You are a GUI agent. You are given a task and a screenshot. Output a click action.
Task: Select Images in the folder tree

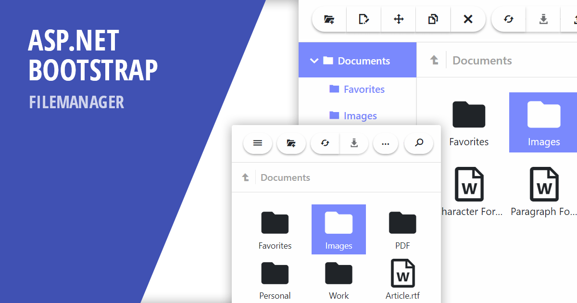coord(360,115)
